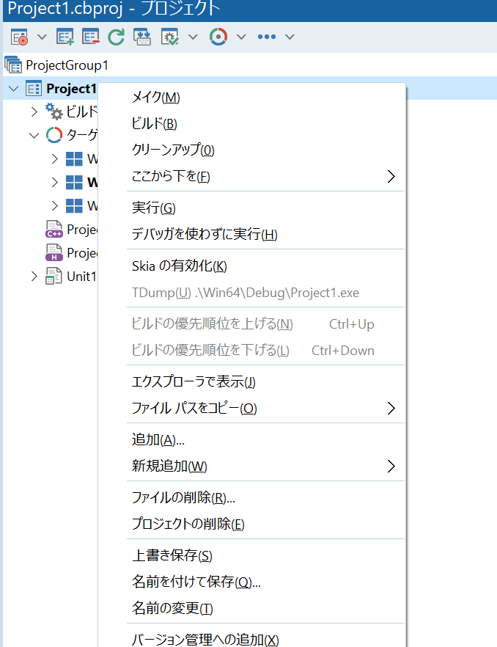The height and width of the screenshot is (647, 497).
Task: Collapse the Project1 tree node
Action: coord(13,89)
